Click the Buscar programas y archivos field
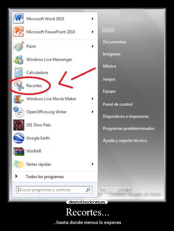Screen dimensions: 174x231 (51, 190)
